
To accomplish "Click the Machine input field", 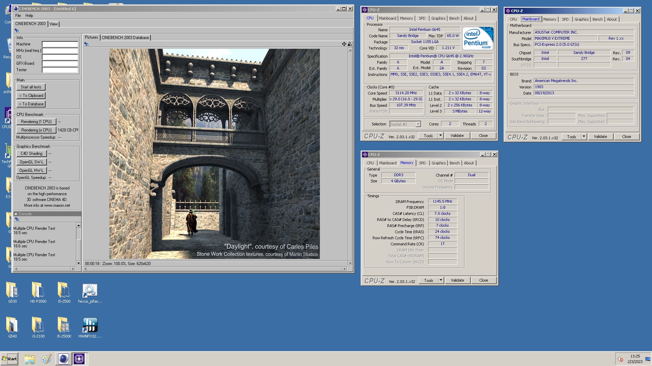I will click(x=60, y=44).
